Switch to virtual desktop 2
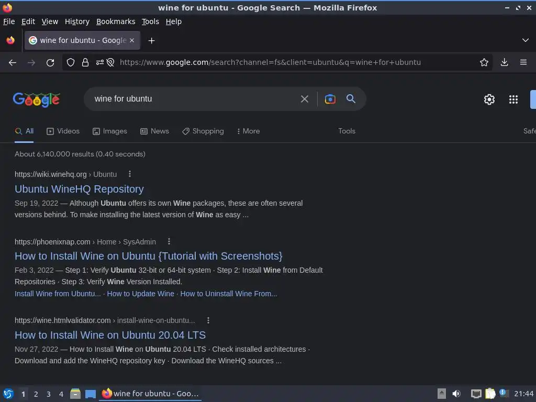Image resolution: width=536 pixels, height=402 pixels. coord(36,394)
